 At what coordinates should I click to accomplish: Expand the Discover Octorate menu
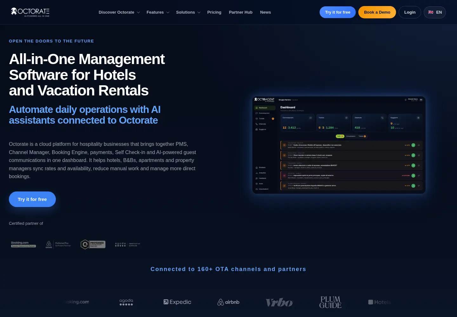[119, 12]
